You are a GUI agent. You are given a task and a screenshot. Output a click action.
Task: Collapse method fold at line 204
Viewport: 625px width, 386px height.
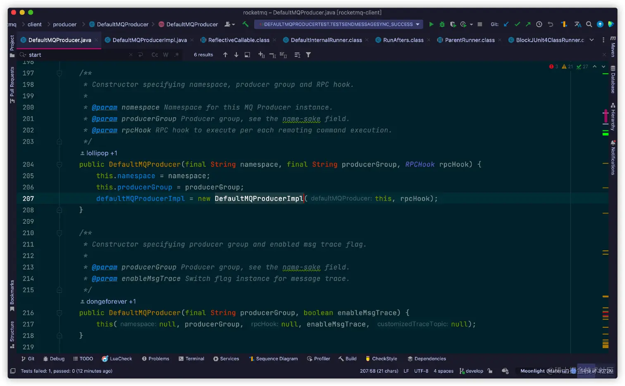coord(59,164)
